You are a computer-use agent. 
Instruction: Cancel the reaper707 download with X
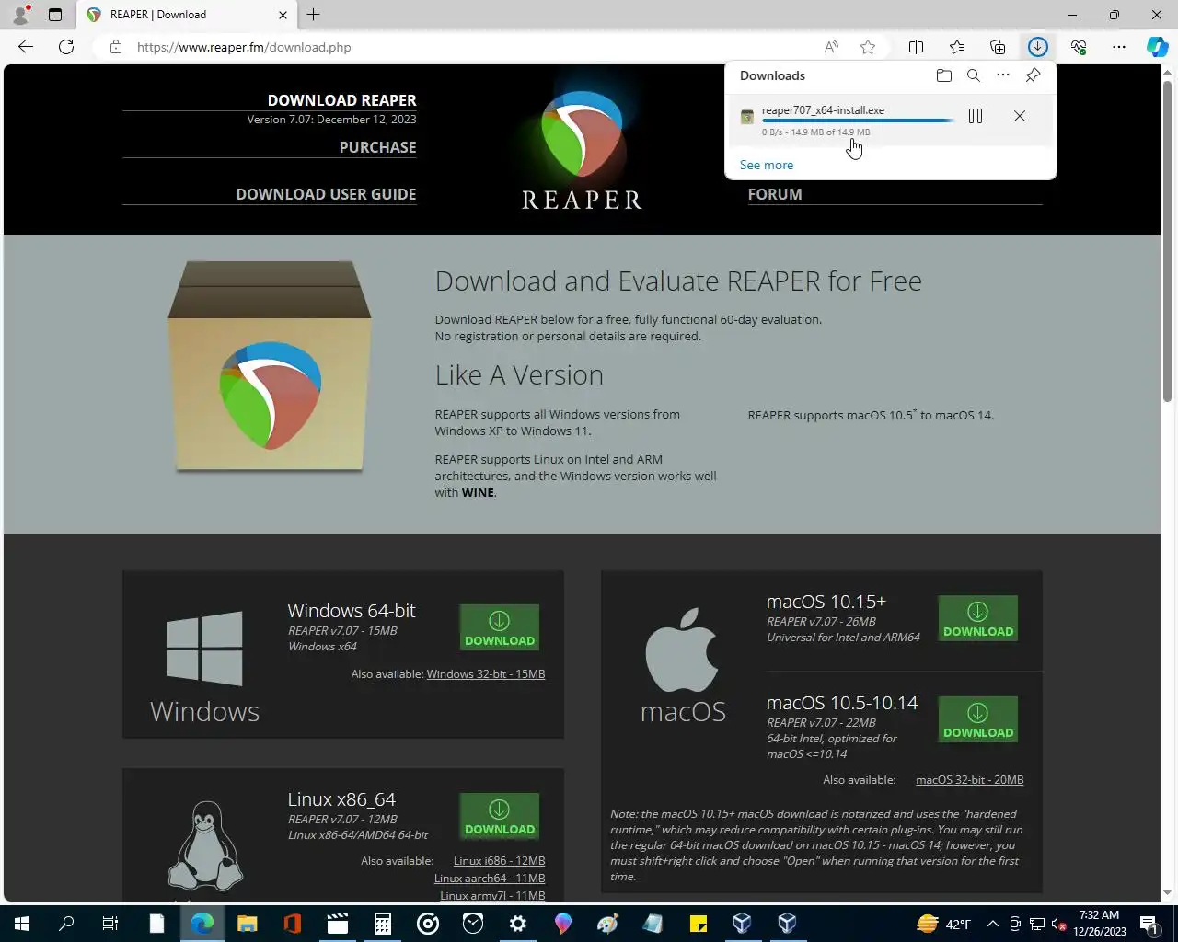1020,116
